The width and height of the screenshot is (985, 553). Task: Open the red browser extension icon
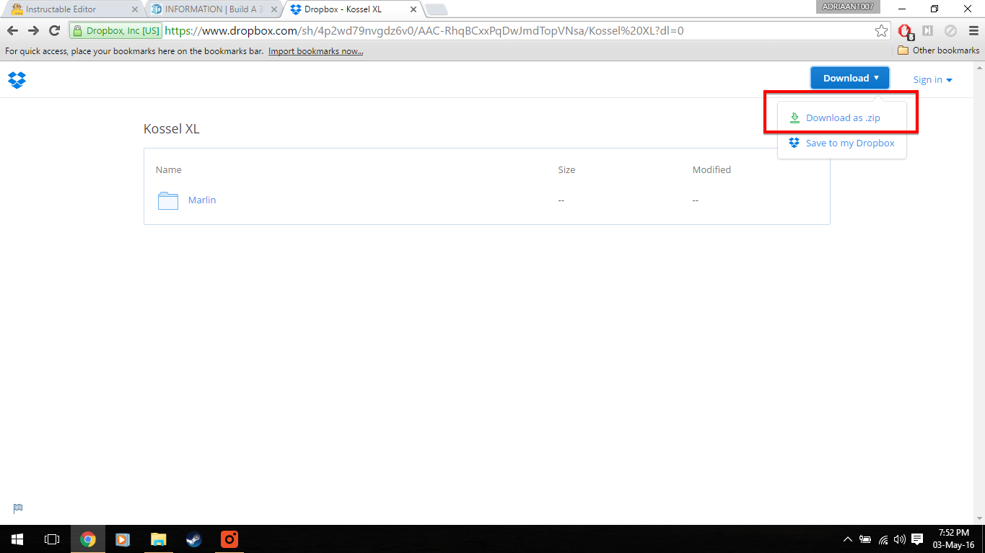tap(904, 31)
